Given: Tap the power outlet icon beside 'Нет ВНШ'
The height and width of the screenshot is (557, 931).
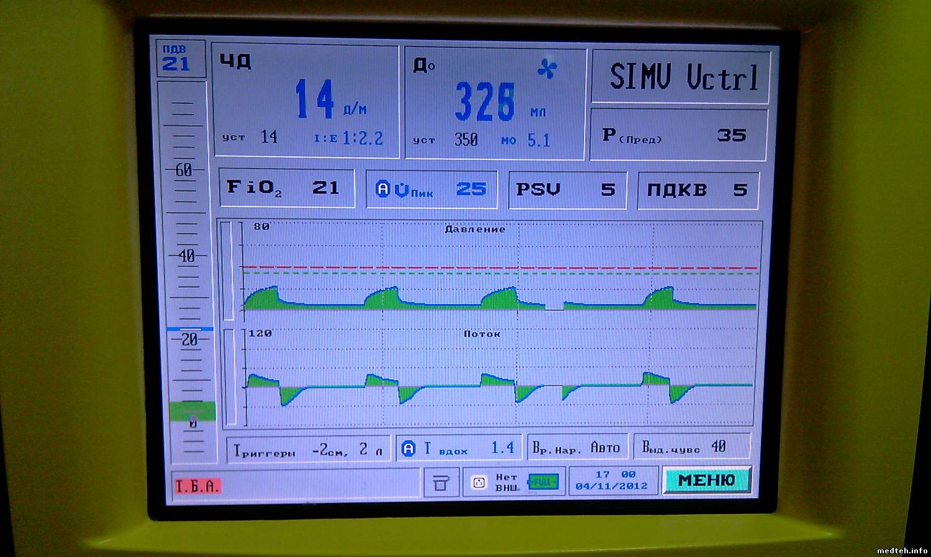Looking at the screenshot, I should [x=479, y=482].
